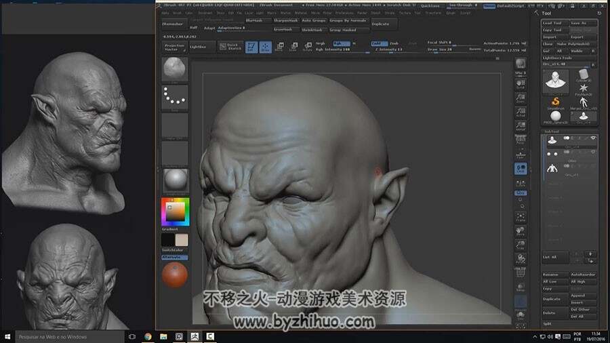
Task: Open Quick Sketch
Action: [x=230, y=47]
